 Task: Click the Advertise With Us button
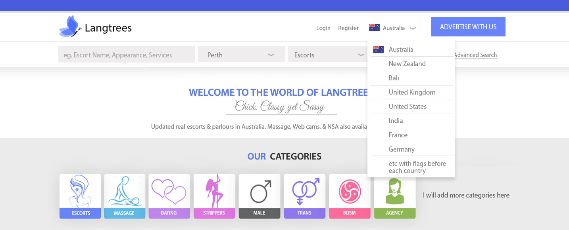point(468,27)
